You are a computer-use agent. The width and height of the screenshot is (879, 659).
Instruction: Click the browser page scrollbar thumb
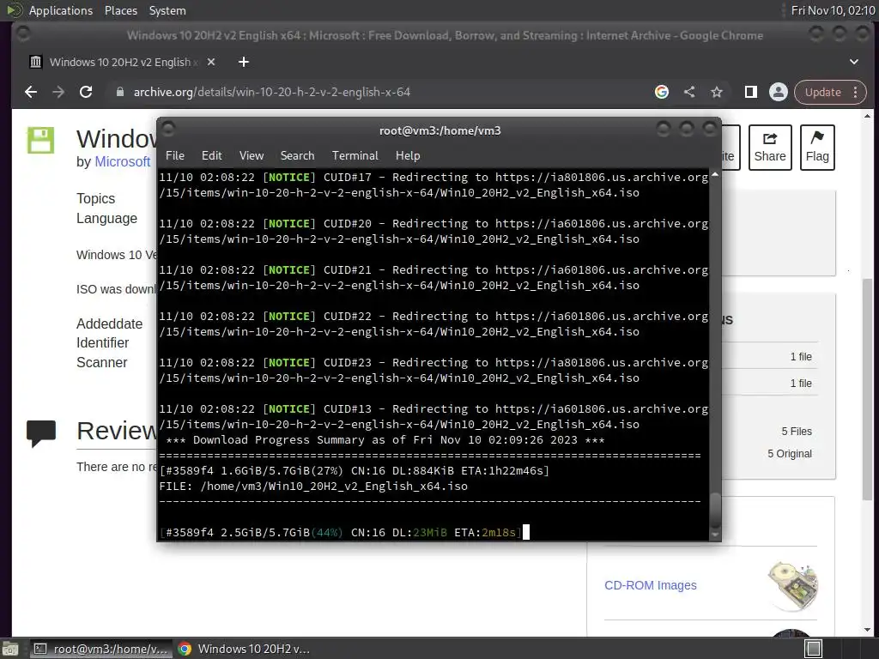(x=868, y=390)
